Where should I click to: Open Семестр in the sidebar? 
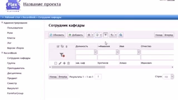coord(12,83)
